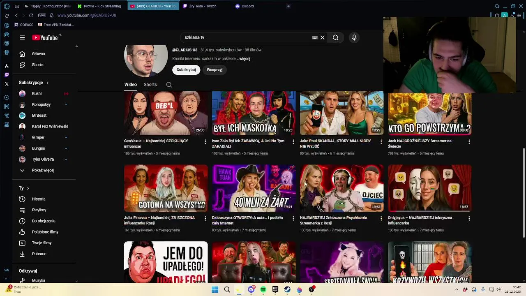Open options for the GeoVaxue video
Screen dimensions: 526x296
tap(205, 141)
